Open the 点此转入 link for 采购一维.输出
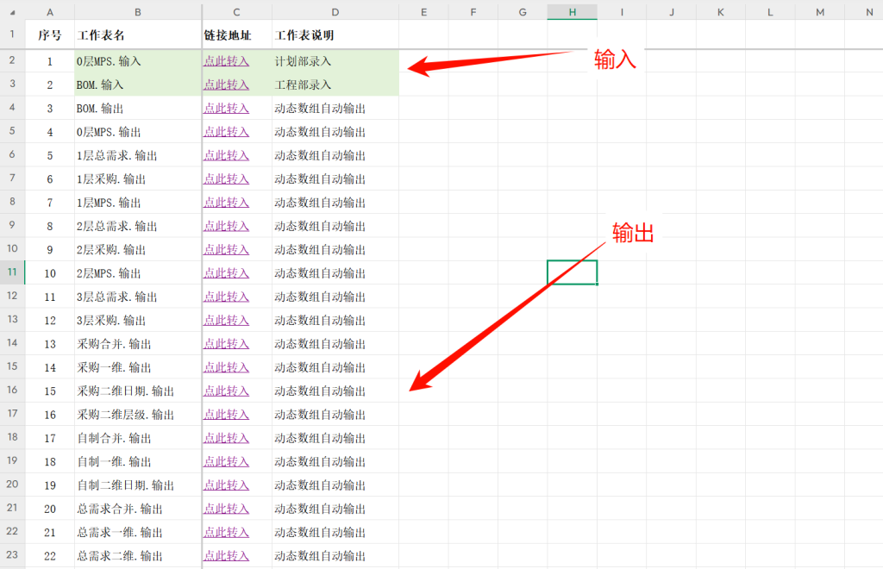883x569 pixels. pyautogui.click(x=226, y=368)
